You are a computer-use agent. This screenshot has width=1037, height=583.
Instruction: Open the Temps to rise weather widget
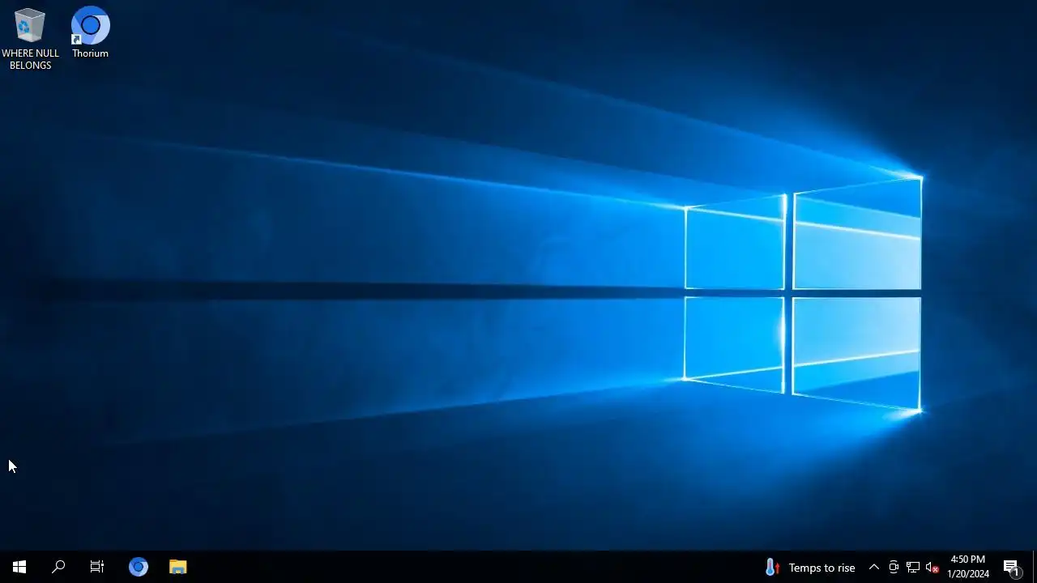coord(809,568)
